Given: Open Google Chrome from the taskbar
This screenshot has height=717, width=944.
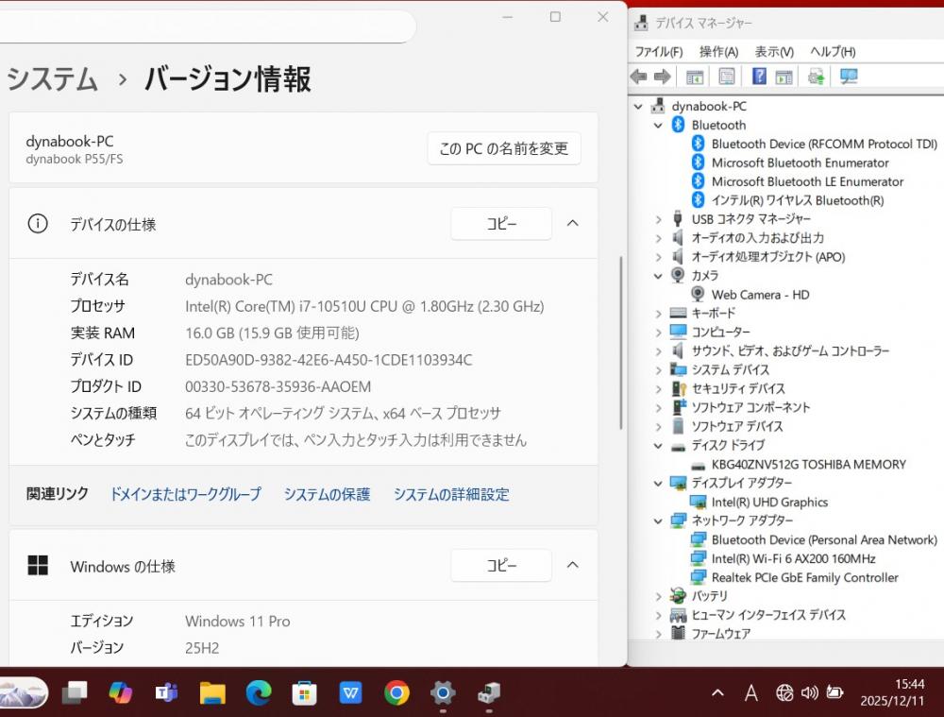Looking at the screenshot, I should [x=396, y=693].
